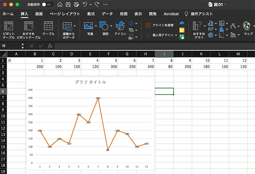The height and width of the screenshot is (174, 255).
Task: Click the Combo chart icon
Action: click(x=233, y=35)
